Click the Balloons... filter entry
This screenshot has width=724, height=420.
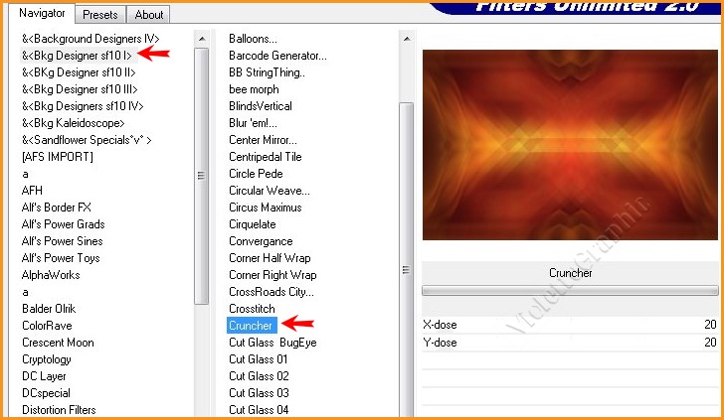point(253,39)
